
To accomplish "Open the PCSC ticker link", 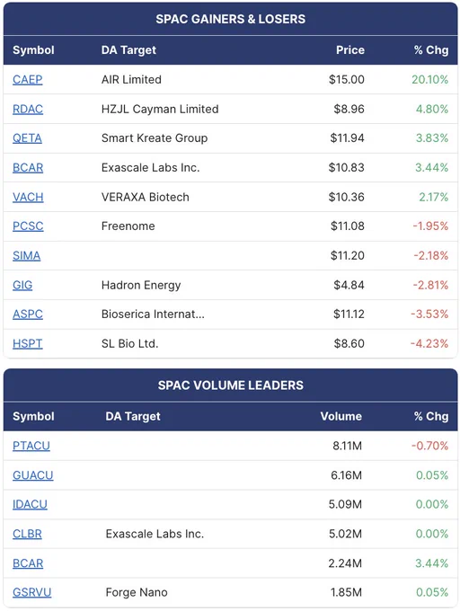I will (28, 226).
